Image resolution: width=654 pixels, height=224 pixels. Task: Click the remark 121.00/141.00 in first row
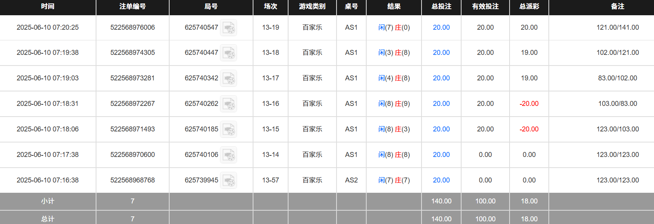[x=617, y=27]
